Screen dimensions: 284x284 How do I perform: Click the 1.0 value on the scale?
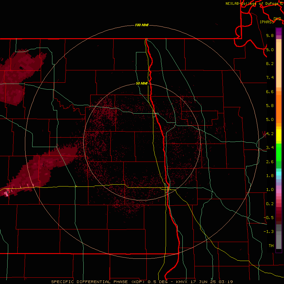point(270,190)
